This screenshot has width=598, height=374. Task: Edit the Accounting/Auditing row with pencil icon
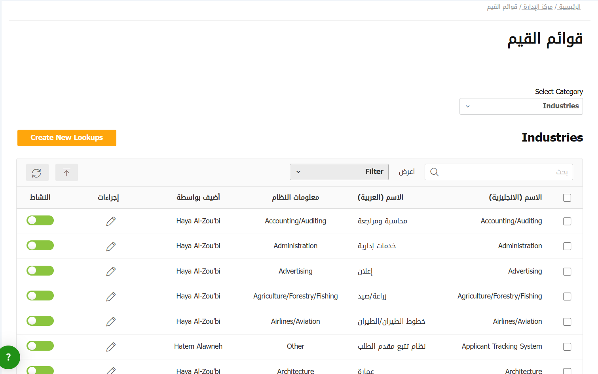coord(111,221)
